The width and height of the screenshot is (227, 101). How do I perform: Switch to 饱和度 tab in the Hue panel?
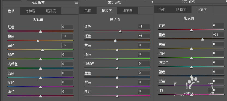(x=30, y=11)
